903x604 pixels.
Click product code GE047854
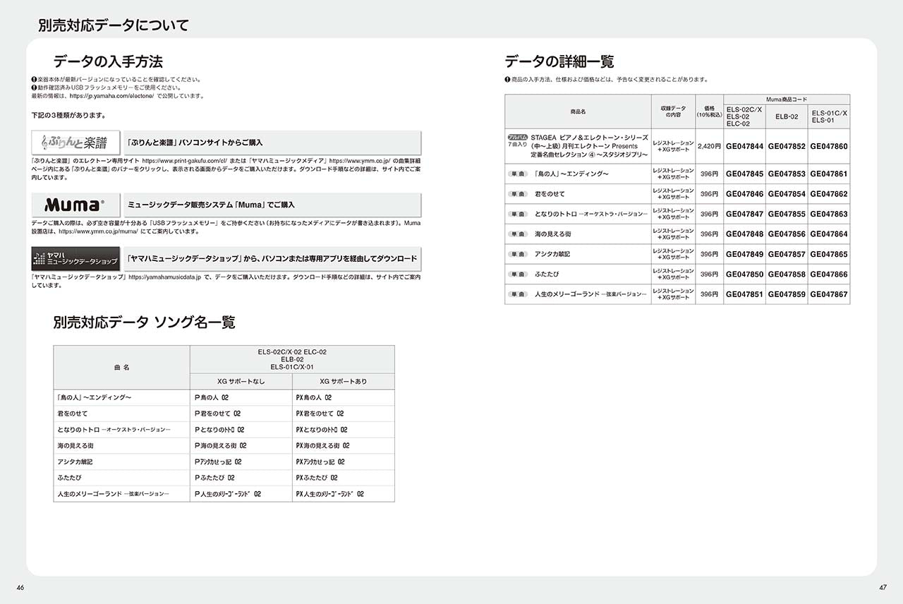[x=787, y=194]
